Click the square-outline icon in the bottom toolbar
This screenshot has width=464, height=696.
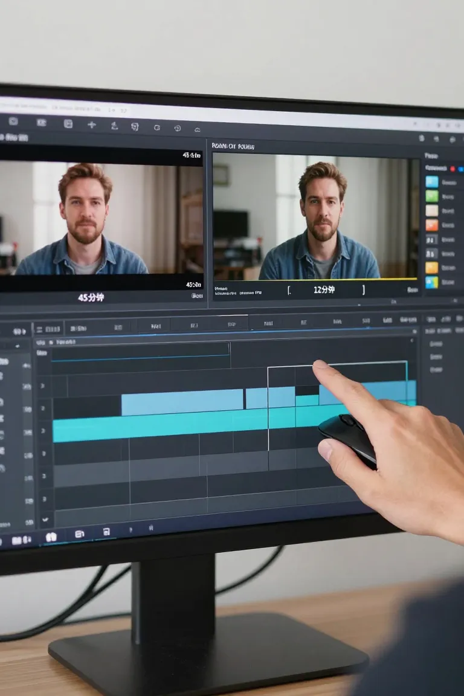pos(106,532)
